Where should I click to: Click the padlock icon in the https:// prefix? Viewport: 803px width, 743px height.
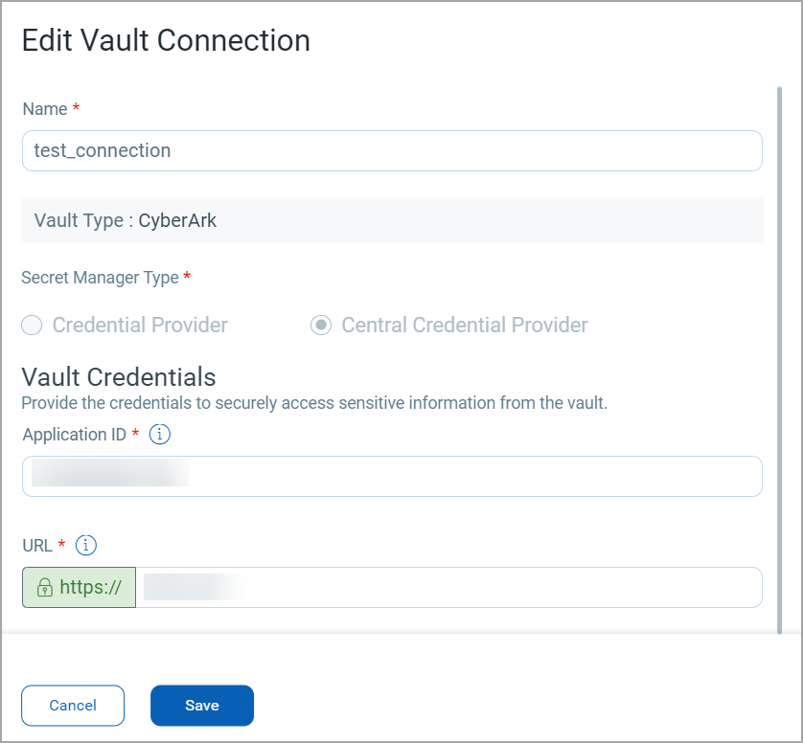[x=43, y=587]
